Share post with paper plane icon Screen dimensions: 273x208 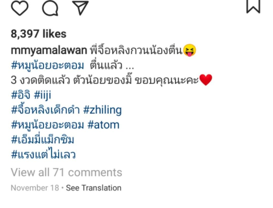tap(80, 8)
